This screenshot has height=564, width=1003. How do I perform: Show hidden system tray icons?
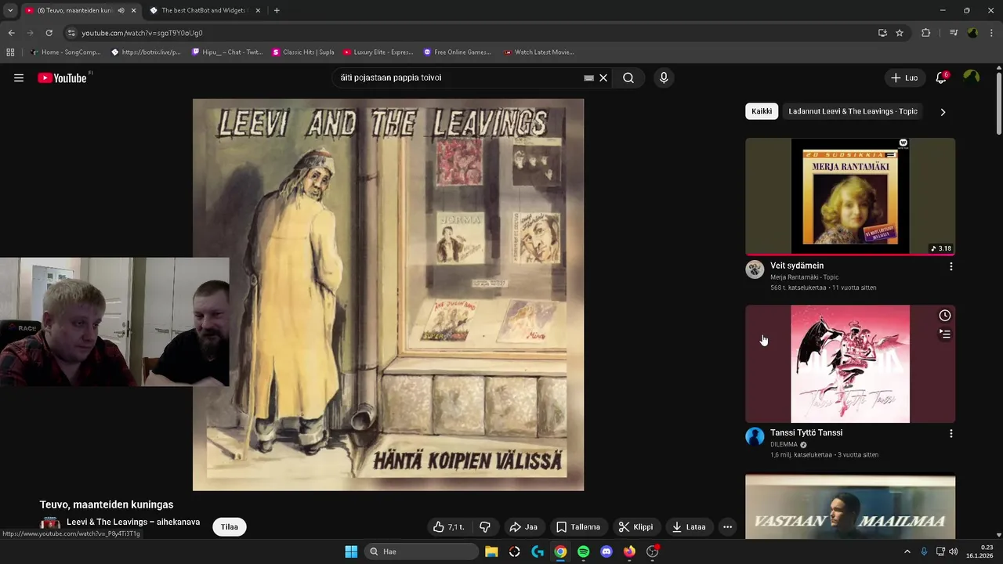click(x=907, y=551)
